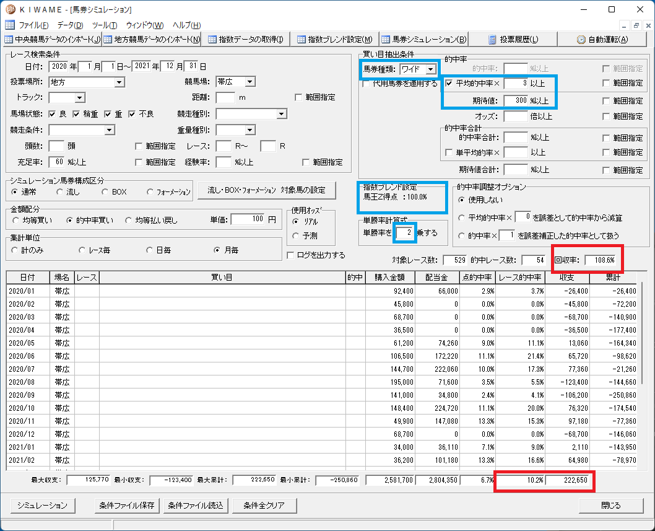655x531 pixels.
Task: Click the 条件全クリア button
Action: point(264,506)
